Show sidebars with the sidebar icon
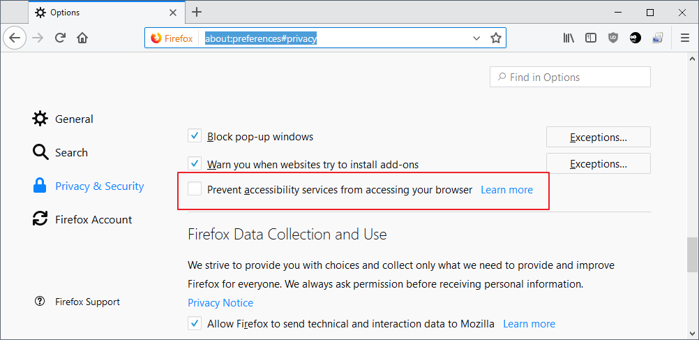Image resolution: width=699 pixels, height=340 pixels. click(x=591, y=38)
